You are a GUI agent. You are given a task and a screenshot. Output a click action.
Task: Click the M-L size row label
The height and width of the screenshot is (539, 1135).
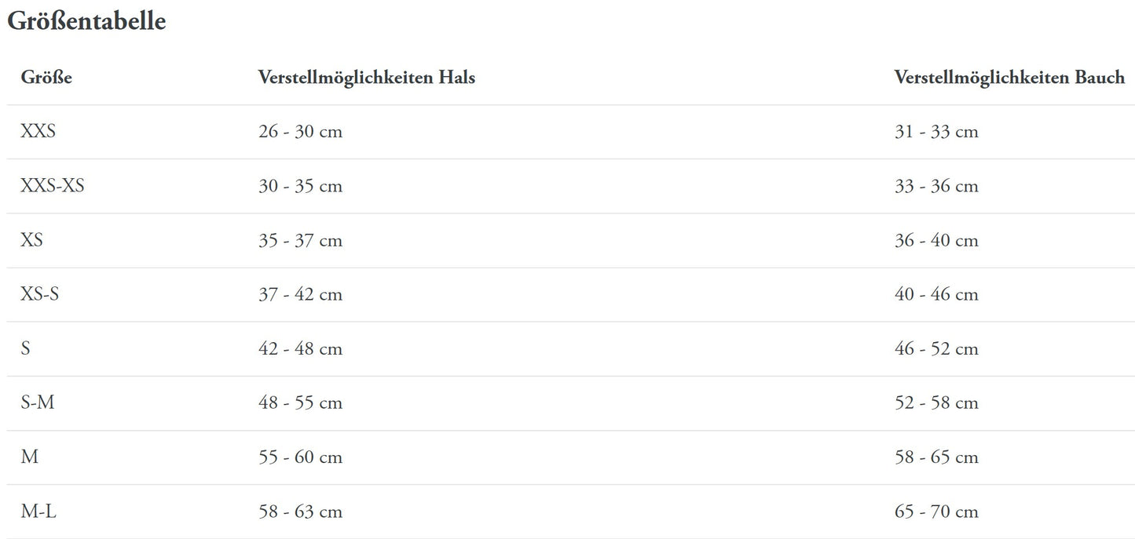[x=38, y=512]
